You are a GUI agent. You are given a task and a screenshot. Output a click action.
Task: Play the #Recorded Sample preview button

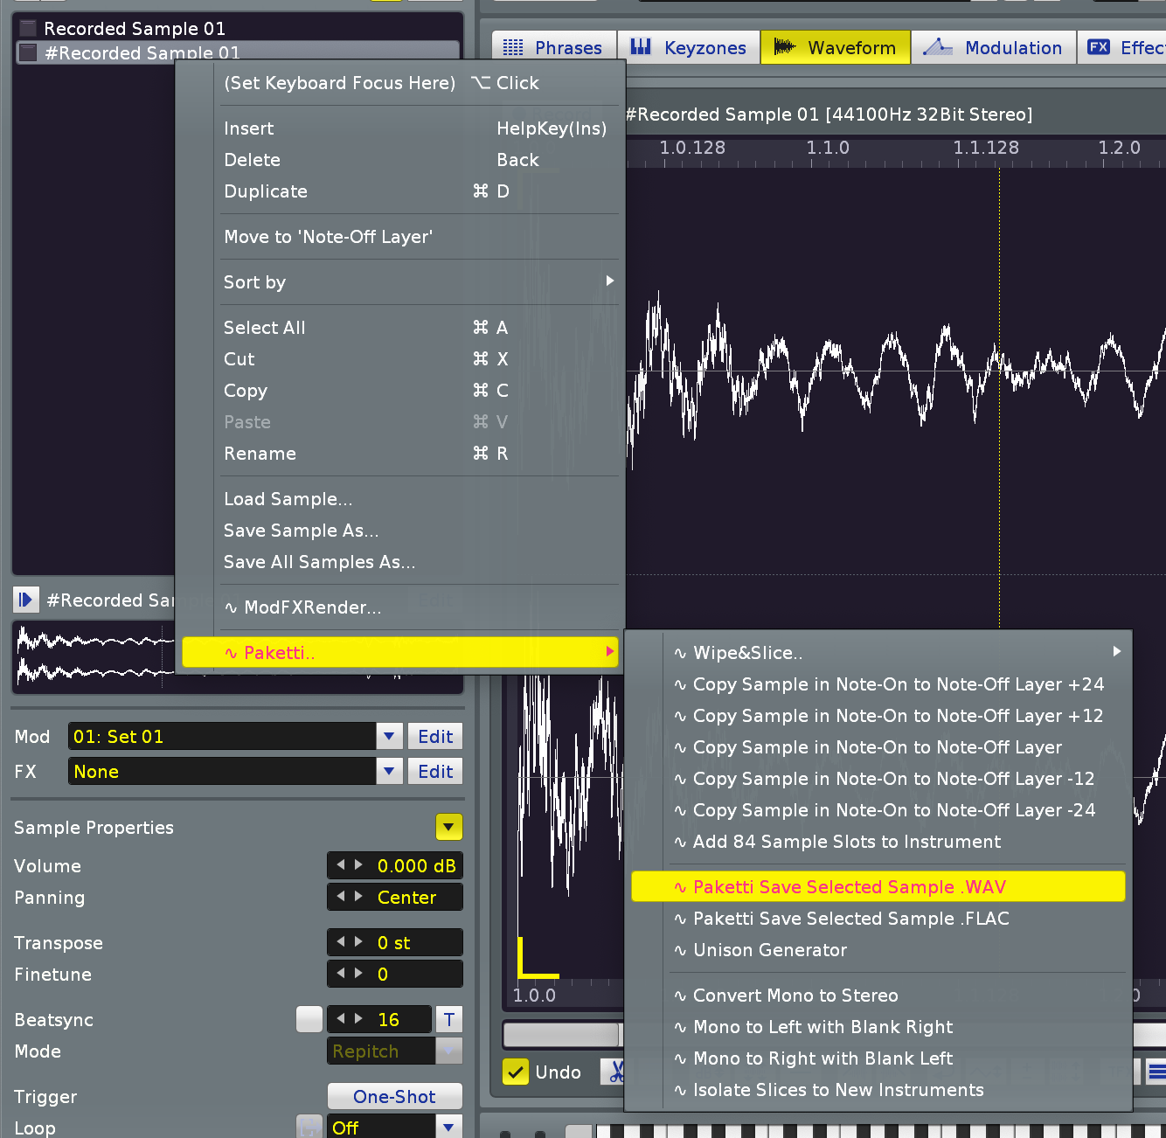[25, 600]
